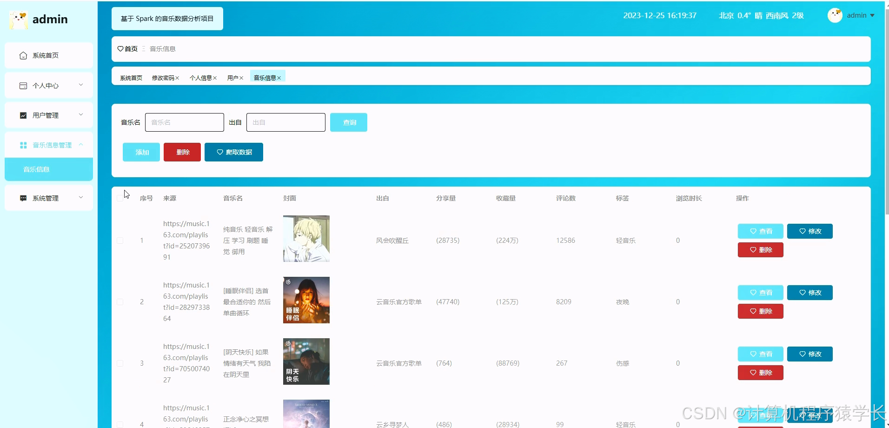Open the row 4 cover thumbnail
889x428 pixels.
tap(306, 414)
